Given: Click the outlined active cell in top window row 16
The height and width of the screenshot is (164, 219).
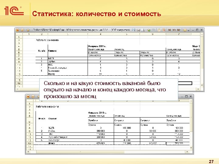Looking at the screenshot, I should coord(185,83).
